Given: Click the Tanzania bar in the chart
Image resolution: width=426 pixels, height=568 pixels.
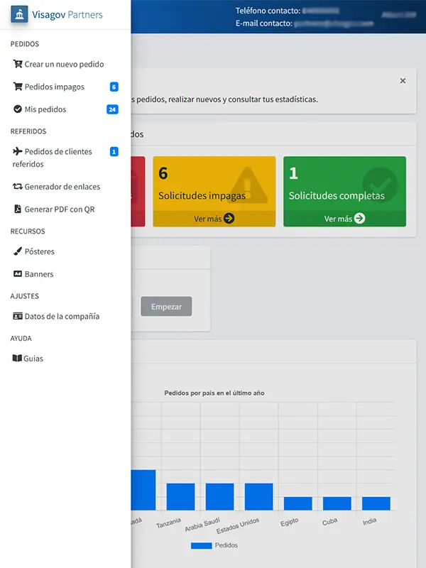Looking at the screenshot, I should click(x=181, y=496).
